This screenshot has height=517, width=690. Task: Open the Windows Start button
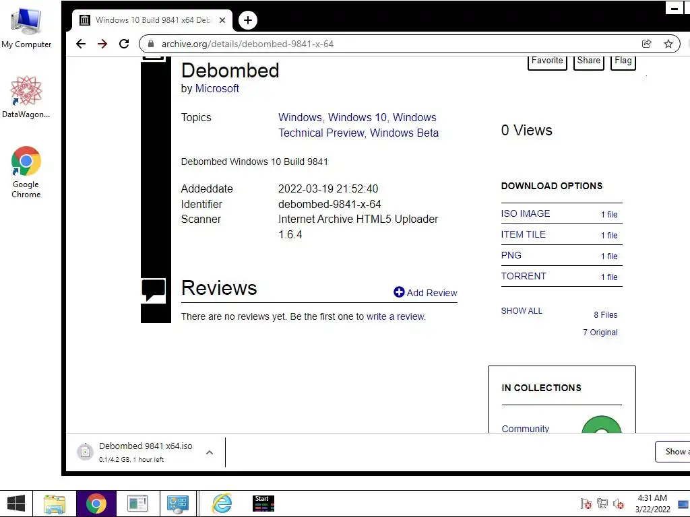tap(16, 504)
